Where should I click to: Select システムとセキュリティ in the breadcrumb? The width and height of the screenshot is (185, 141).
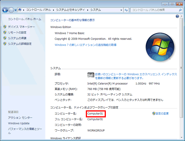click(70, 10)
